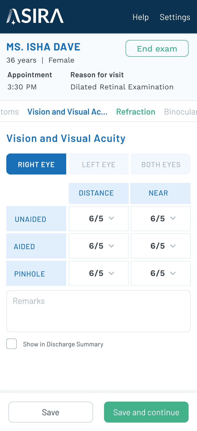This screenshot has width=197, height=431.
Task: Switch to Both Eyes
Action: tap(161, 164)
